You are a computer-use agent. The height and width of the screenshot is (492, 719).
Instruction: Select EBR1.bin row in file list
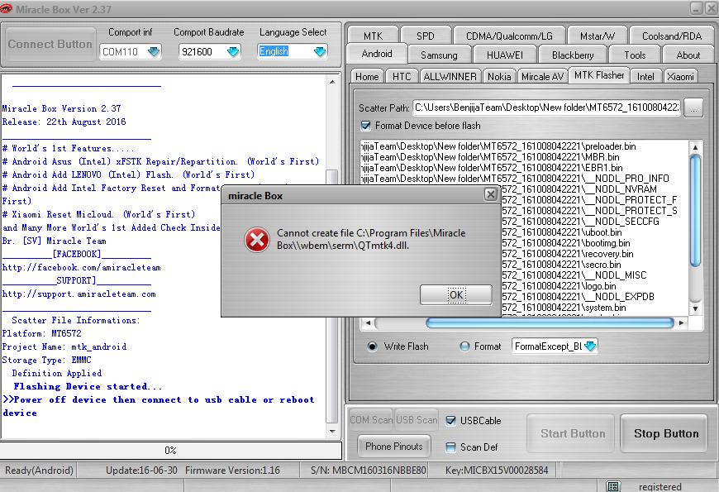coord(524,168)
